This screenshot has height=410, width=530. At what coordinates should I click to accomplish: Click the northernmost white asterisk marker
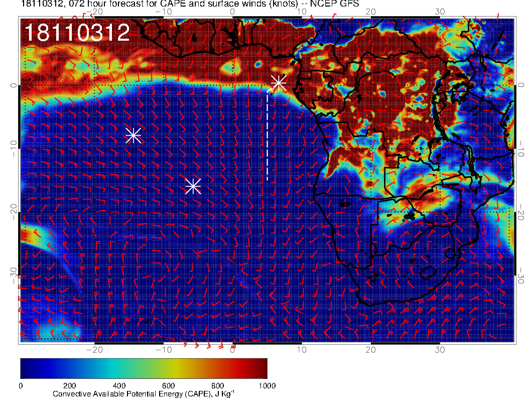[x=279, y=83]
